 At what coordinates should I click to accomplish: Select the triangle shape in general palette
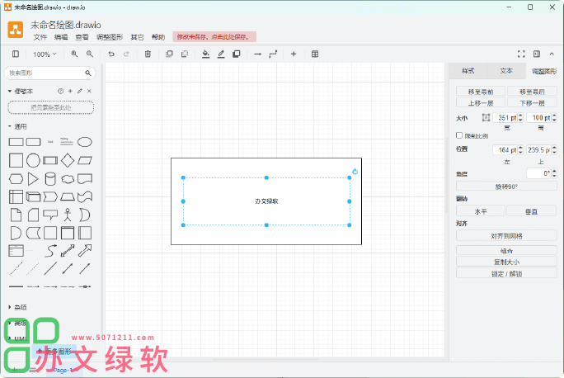pos(33,179)
